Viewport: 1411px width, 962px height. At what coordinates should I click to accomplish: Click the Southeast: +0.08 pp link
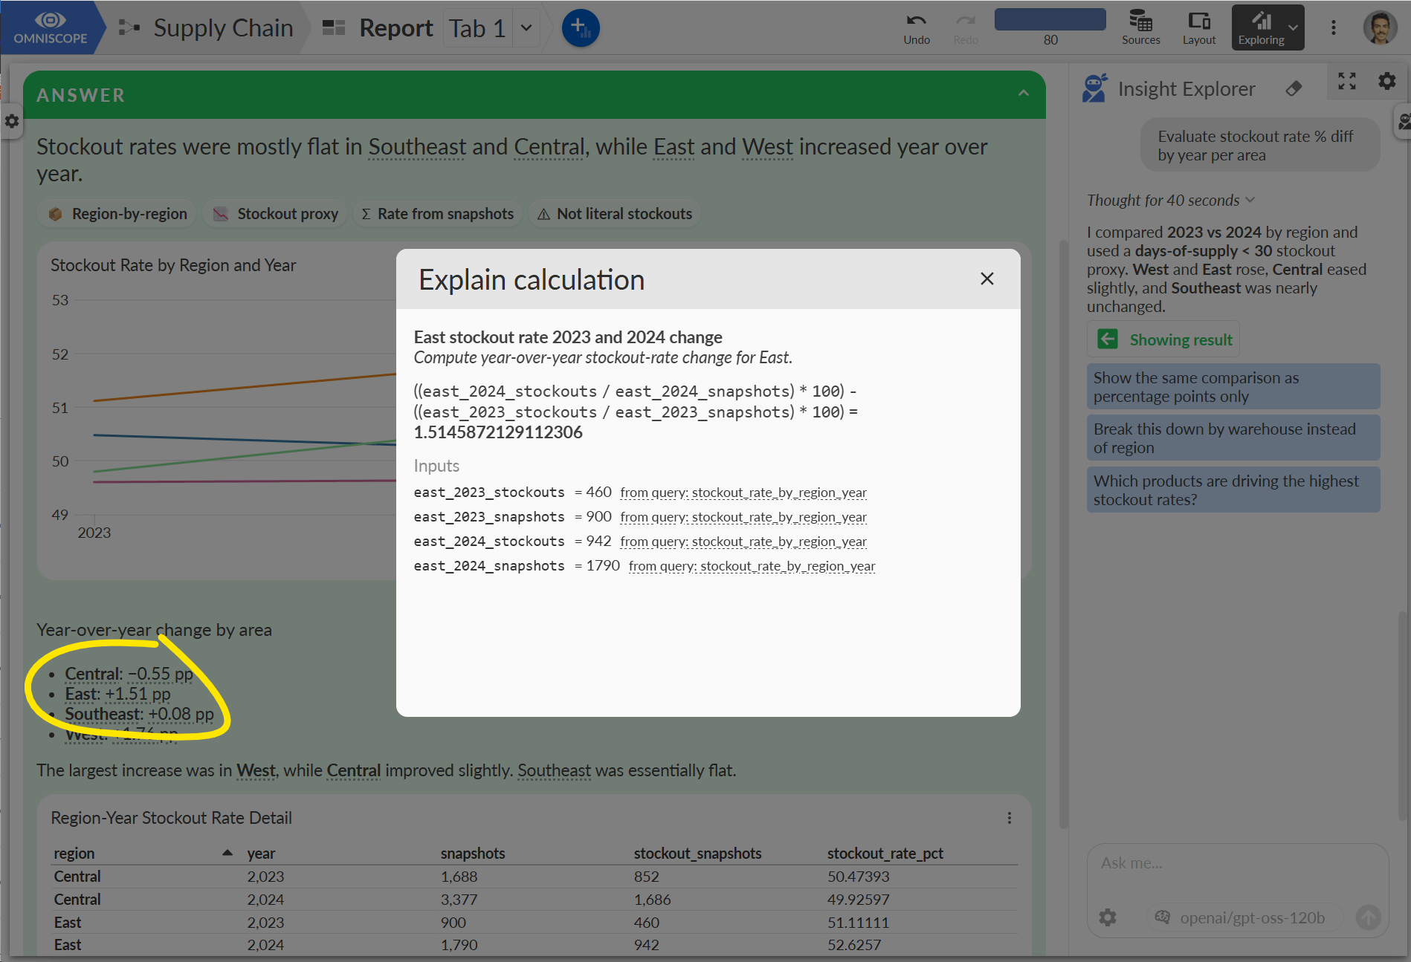(139, 714)
